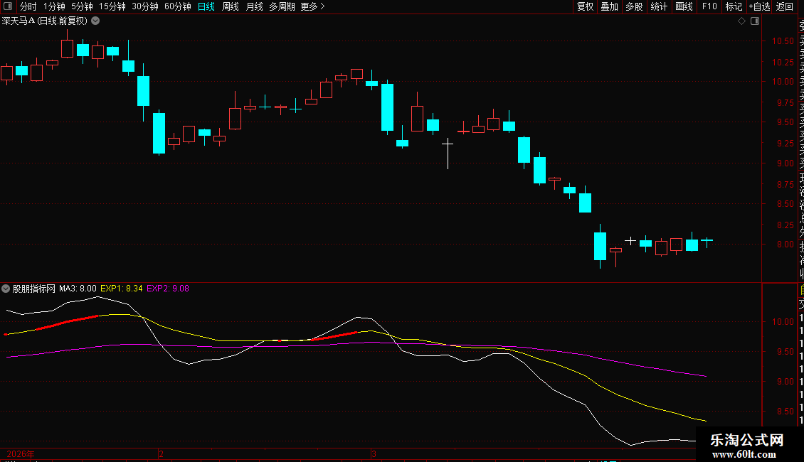Click the 叠加 overlay button
Image resolution: width=804 pixels, height=462 pixels.
pyautogui.click(x=610, y=6)
